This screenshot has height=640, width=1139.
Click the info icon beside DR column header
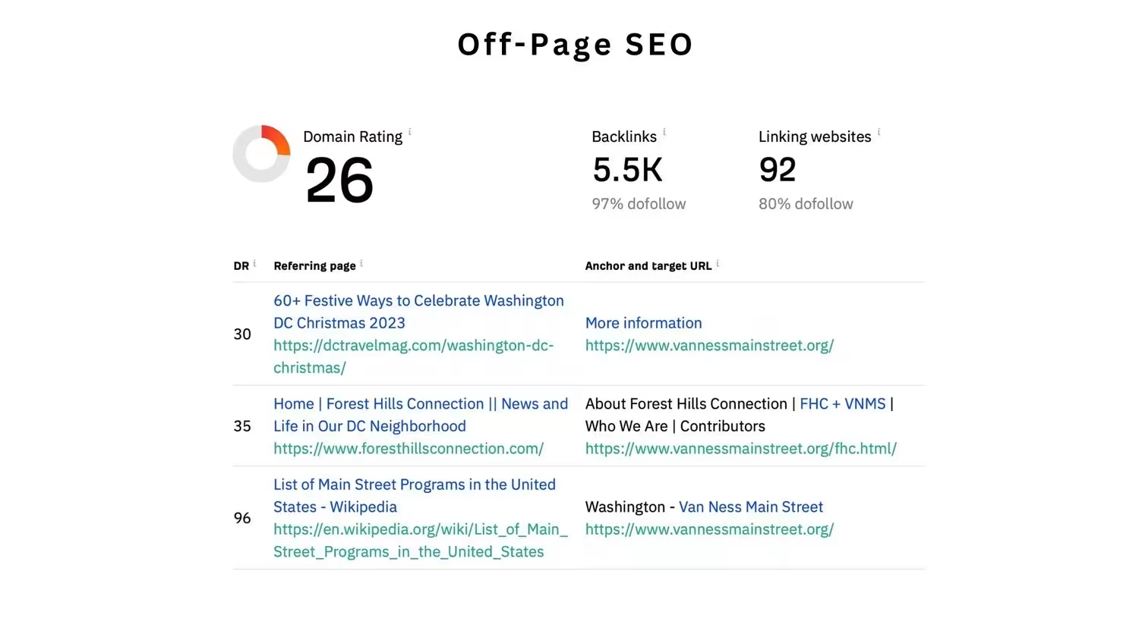tap(254, 263)
